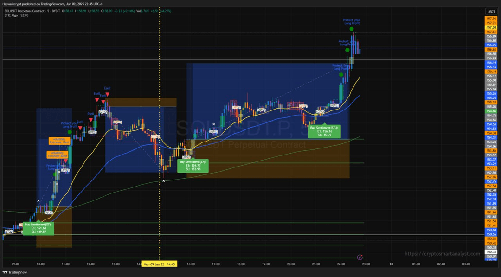Click the 155.03 price label

point(491,107)
